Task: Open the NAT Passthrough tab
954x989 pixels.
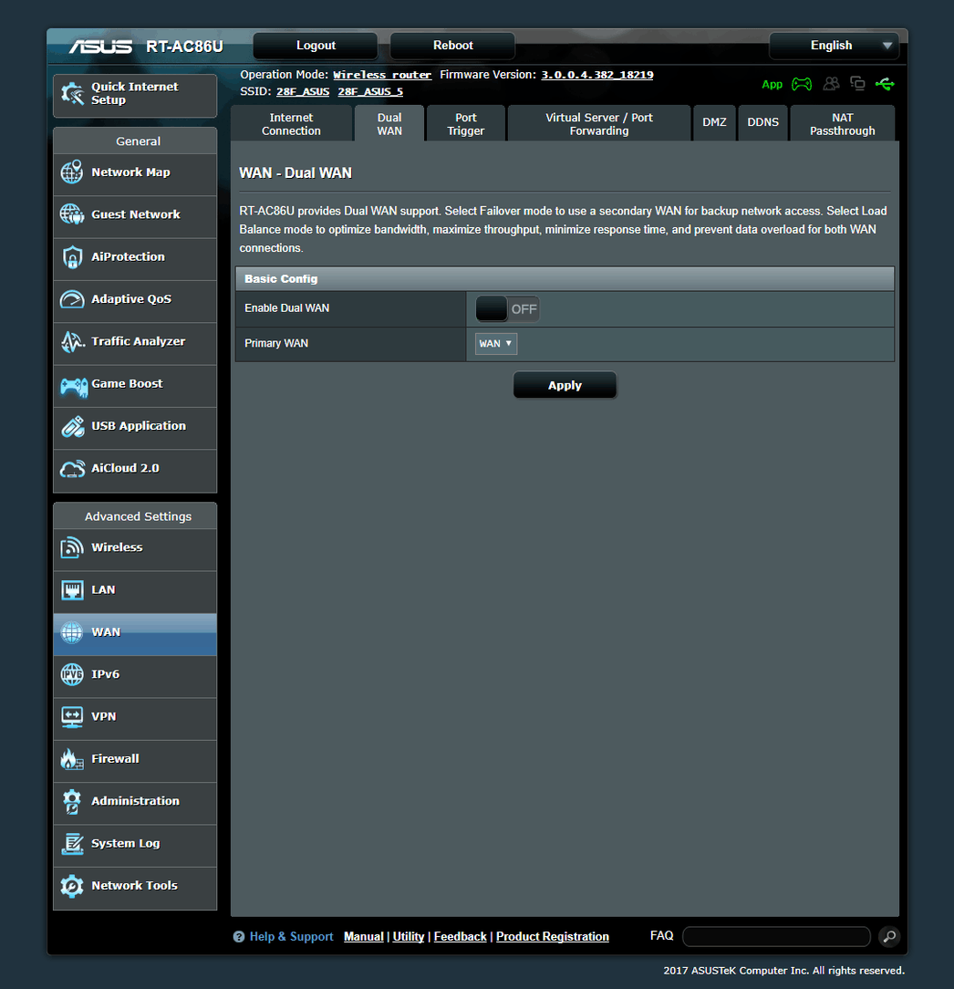Action: tap(843, 124)
